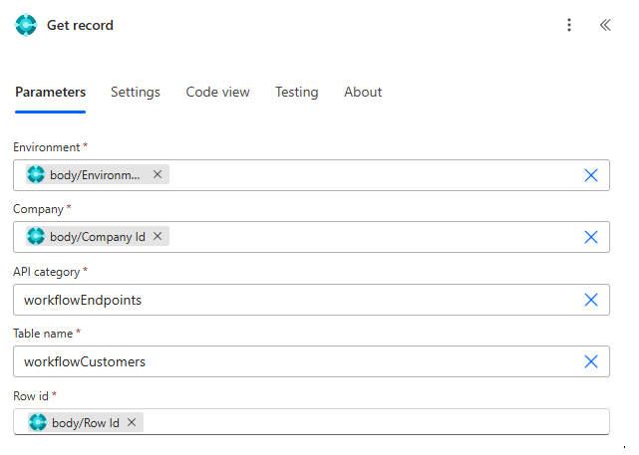Click the body/Company Id token icon
639x455 pixels.
pyautogui.click(x=37, y=236)
